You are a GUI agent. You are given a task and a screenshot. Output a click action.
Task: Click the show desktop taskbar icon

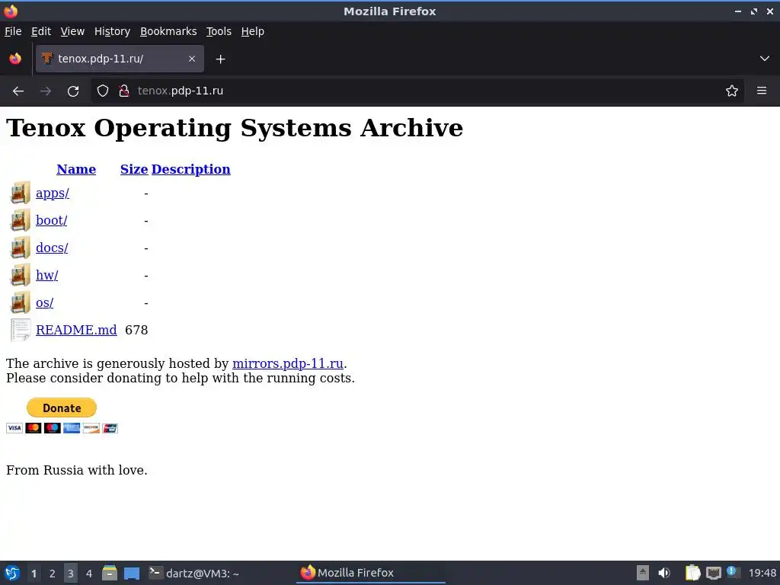[x=132, y=574]
